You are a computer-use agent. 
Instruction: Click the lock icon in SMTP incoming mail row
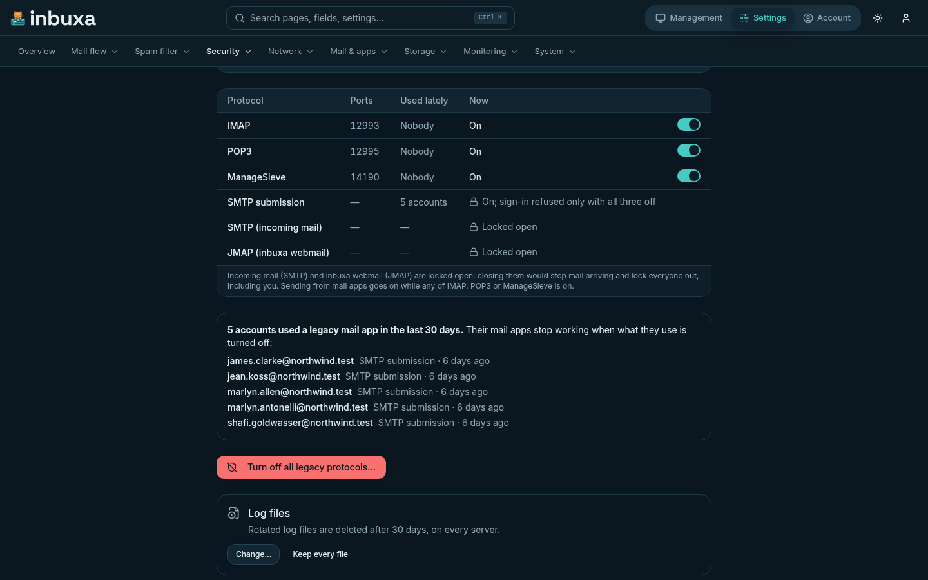(474, 227)
